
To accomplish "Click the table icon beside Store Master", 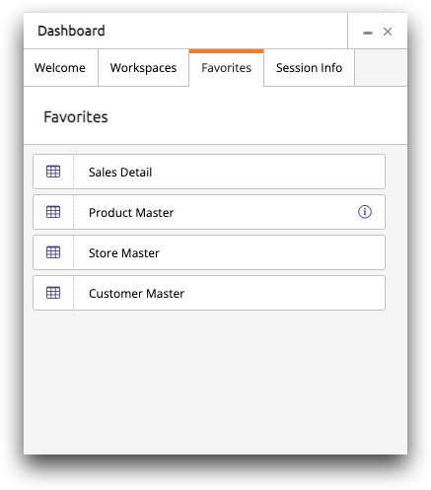I will [x=53, y=252].
